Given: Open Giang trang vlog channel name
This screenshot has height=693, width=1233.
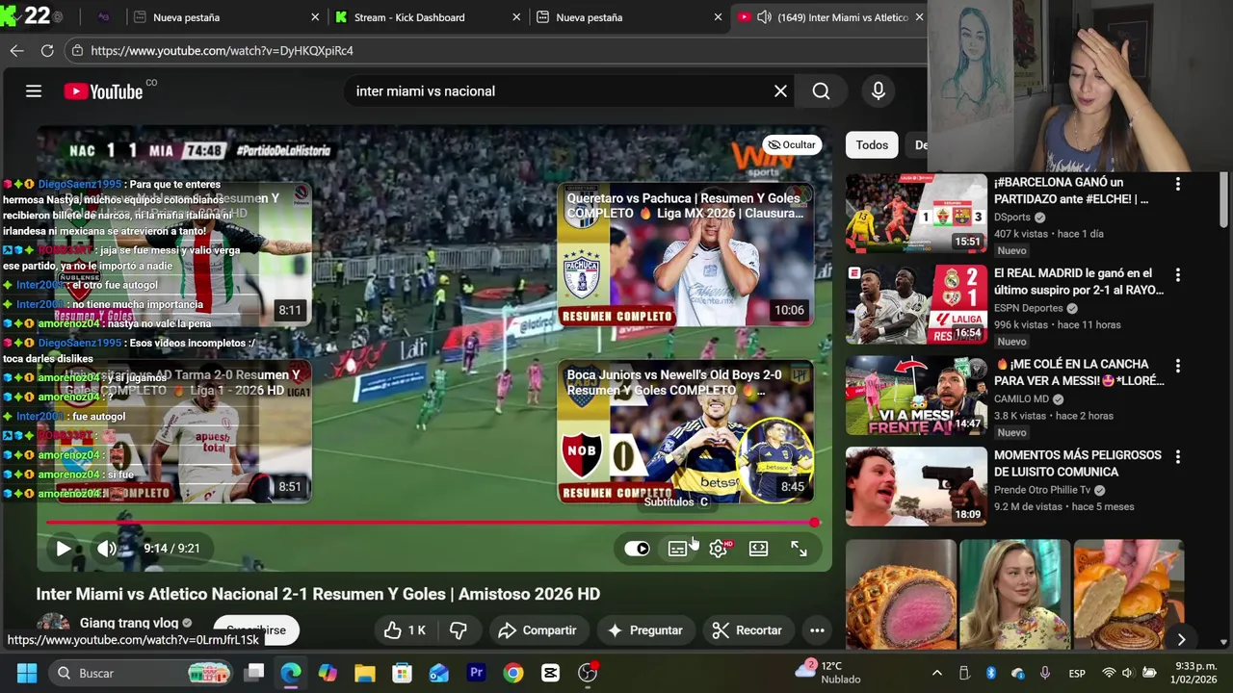Looking at the screenshot, I should pos(129,623).
